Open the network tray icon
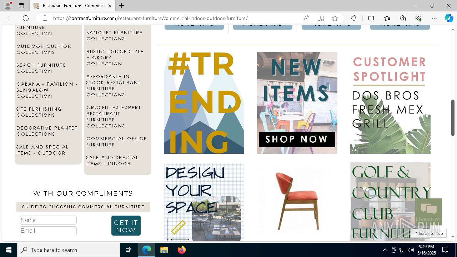Image resolution: width=457 pixels, height=257 pixels. pyautogui.click(x=402, y=250)
